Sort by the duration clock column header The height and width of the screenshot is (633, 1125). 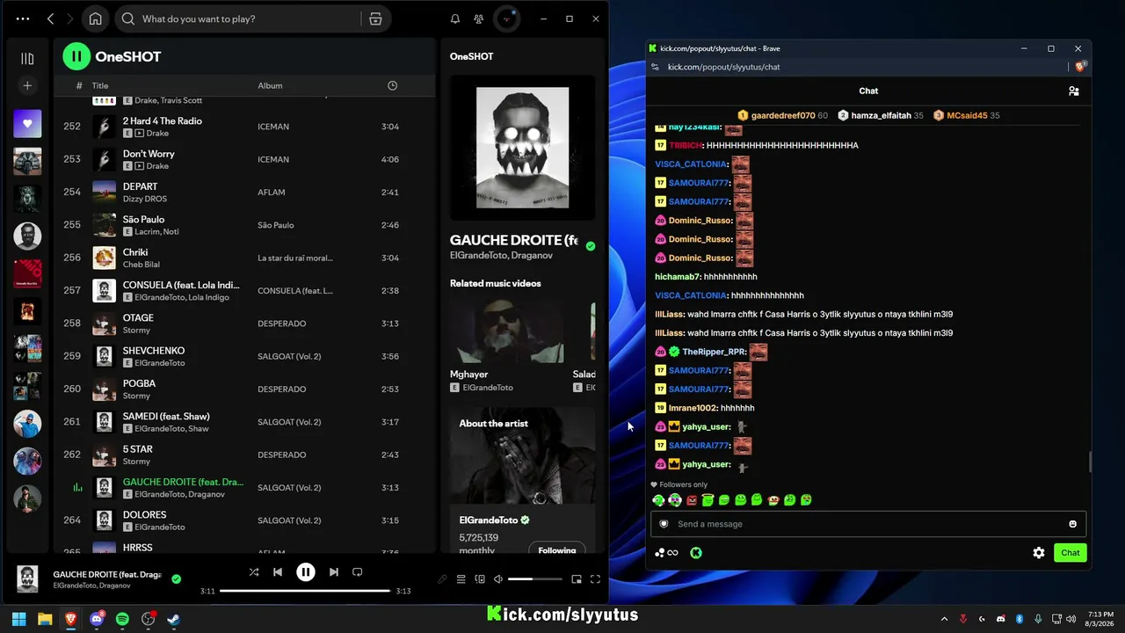[393, 85]
